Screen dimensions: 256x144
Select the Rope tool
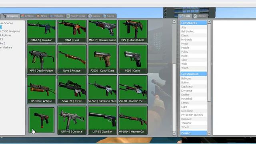(194, 56)
